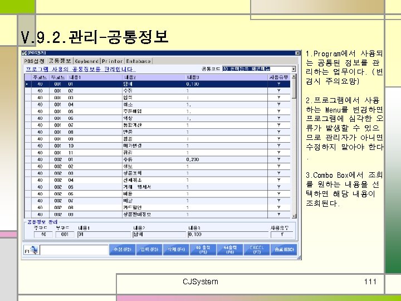The width and height of the screenshot is (401, 301).
Task: Select the row 002 04 전체취소
Action: (158, 180)
